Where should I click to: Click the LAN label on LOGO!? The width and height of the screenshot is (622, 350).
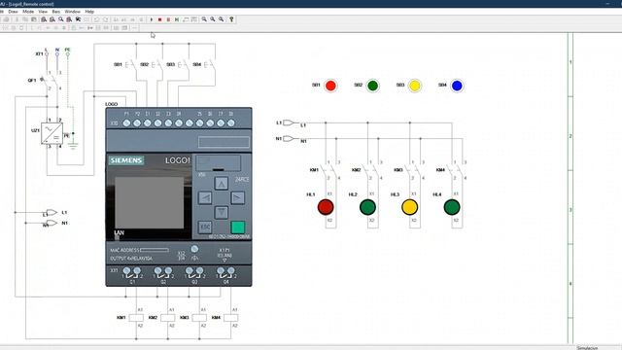pos(119,233)
